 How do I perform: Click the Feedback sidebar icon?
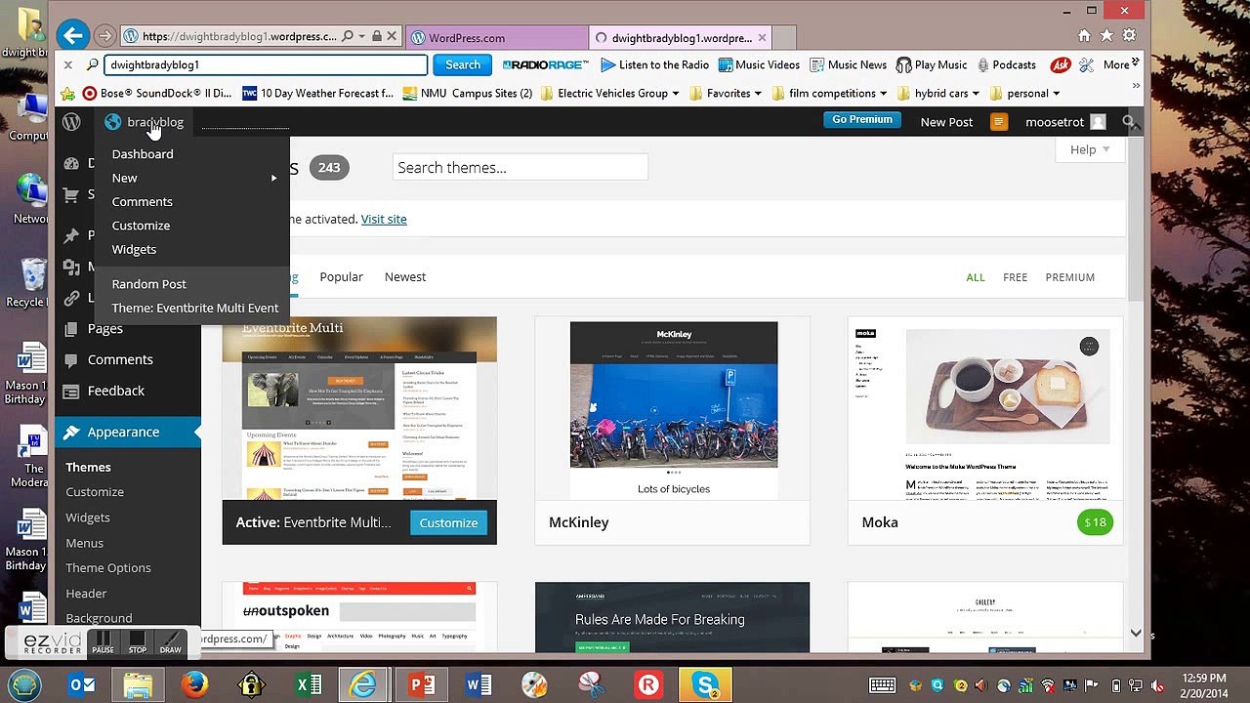point(70,391)
